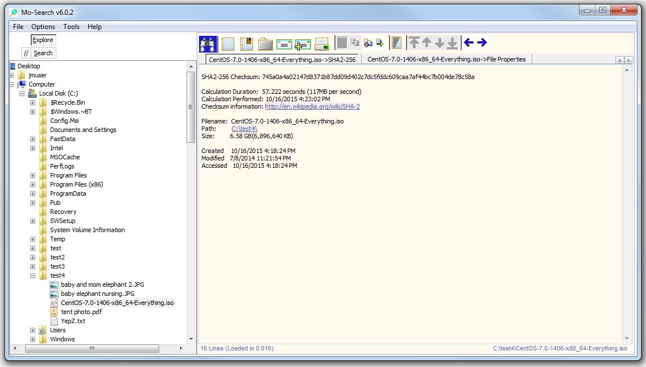This screenshot has width=646, height=367.
Task: Click the blank lined page toolbar icon
Action: click(228, 43)
